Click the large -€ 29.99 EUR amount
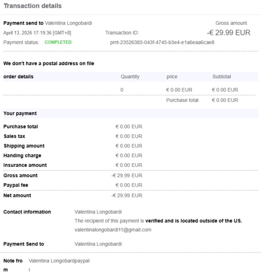 pyautogui.click(x=229, y=33)
